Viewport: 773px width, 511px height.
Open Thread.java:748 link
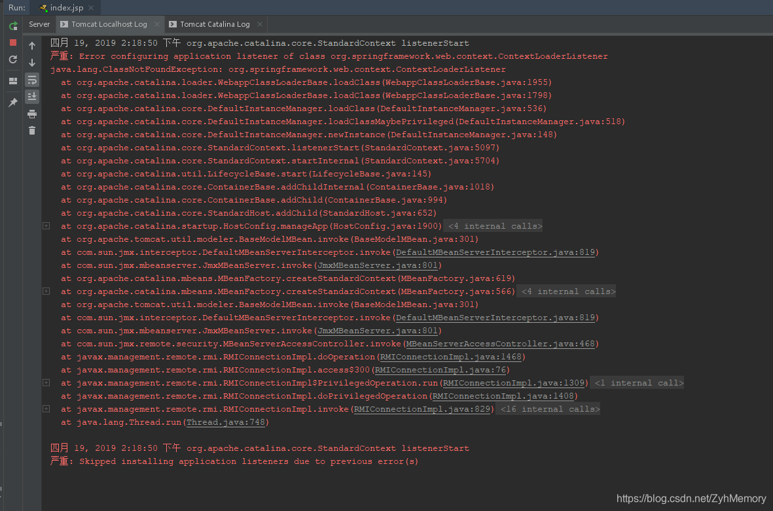226,422
